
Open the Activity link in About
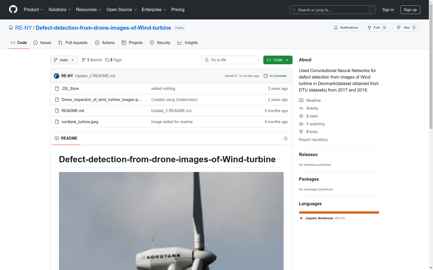(312, 108)
